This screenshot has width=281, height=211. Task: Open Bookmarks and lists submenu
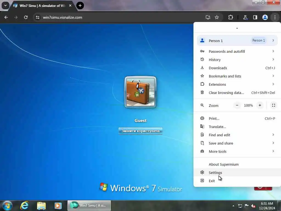(237, 76)
